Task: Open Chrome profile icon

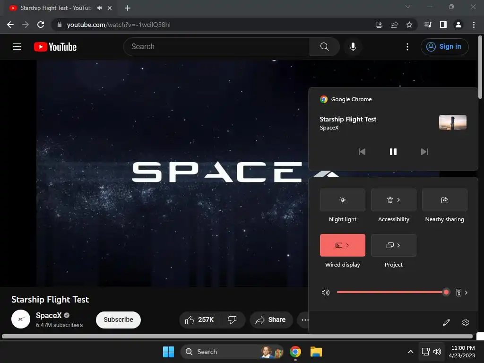Action: [458, 25]
